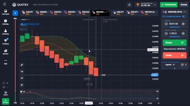Place a Ниже (down) trade
Screen dimensions: 190x106
tap(175, 55)
